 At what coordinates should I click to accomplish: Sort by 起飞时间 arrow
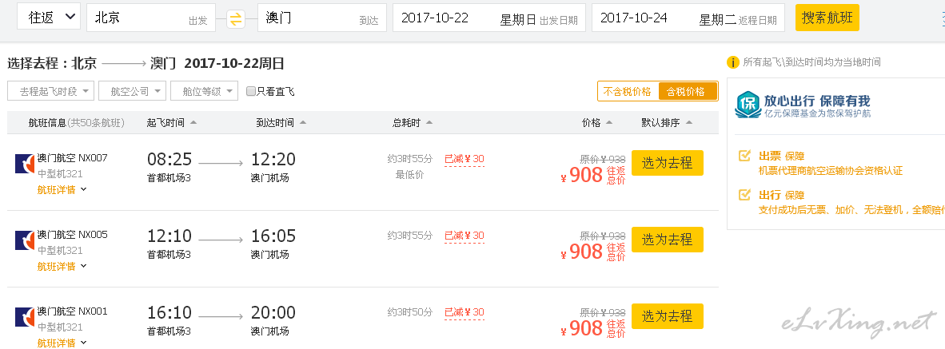tap(193, 122)
